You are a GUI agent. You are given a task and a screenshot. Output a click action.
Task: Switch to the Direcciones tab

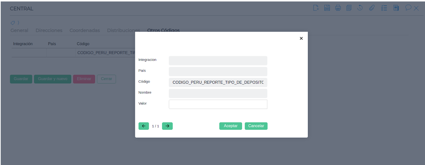coord(49,30)
